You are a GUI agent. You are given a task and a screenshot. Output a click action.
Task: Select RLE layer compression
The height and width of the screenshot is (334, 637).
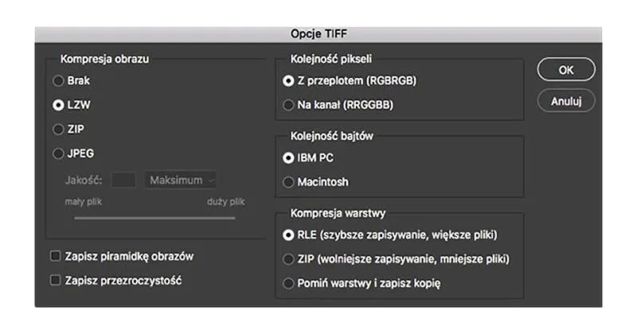(x=288, y=235)
